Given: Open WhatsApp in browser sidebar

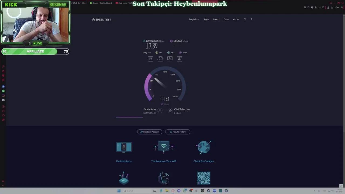Looking at the screenshot, I should point(3,91).
